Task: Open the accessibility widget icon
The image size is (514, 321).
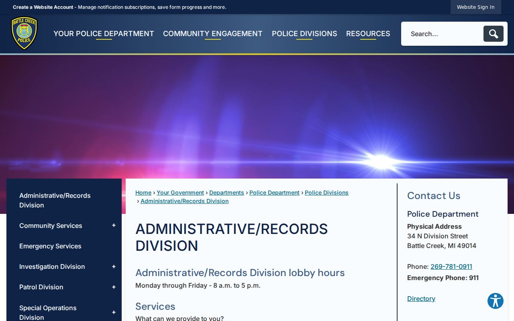Action: pos(496,301)
